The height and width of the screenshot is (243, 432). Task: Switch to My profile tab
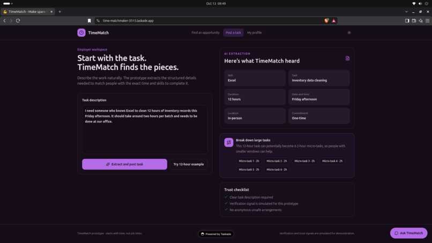[x=254, y=33]
